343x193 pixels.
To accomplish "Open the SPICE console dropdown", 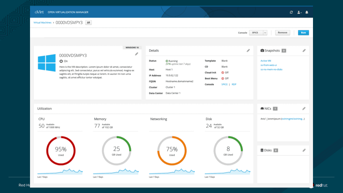I will click(258, 33).
